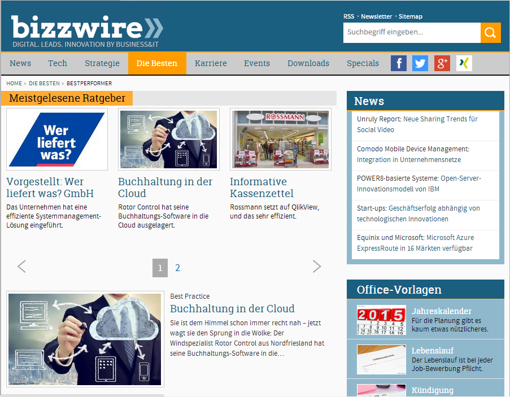Click the Meistgelesene Ratgeber heading
This screenshot has width=510, height=397.
67,98
